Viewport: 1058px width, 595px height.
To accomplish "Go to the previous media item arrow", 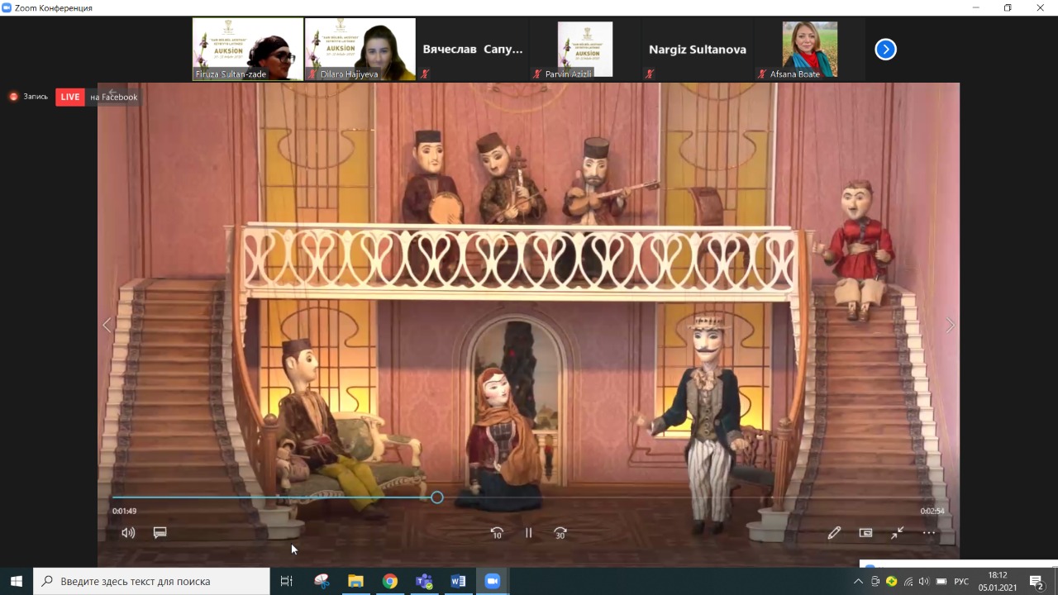I will click(x=107, y=326).
